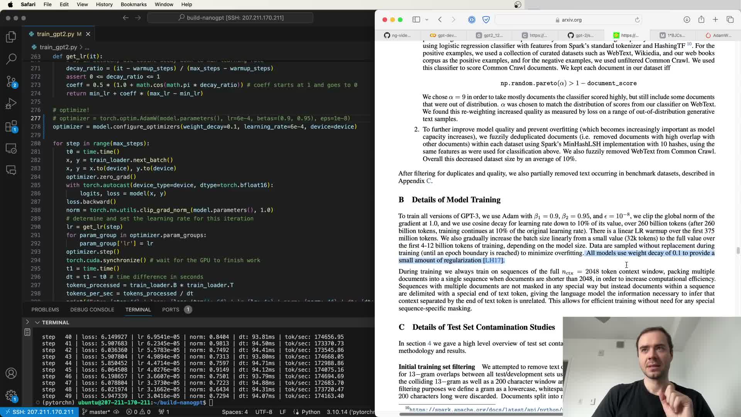Open the Manage gear icon in VS Code
This screenshot has height=417, width=741.
coord(11,395)
